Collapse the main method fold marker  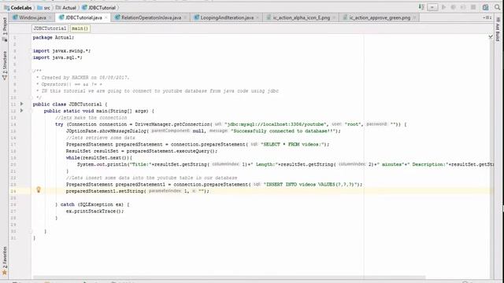[x=31, y=111]
